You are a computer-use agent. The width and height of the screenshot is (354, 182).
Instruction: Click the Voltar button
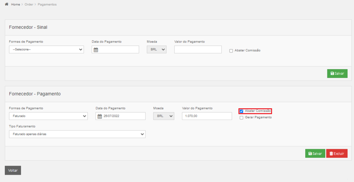point(13,171)
